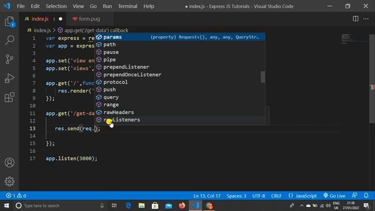This screenshot has height=211, width=375.
Task: Open the Explorer view in activity bar
Action: (x=9, y=22)
